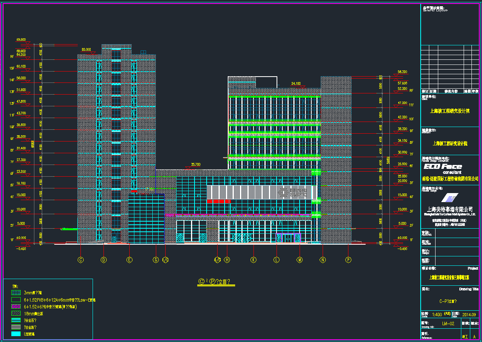Click the magenta-framed main entrance door

[288, 238]
